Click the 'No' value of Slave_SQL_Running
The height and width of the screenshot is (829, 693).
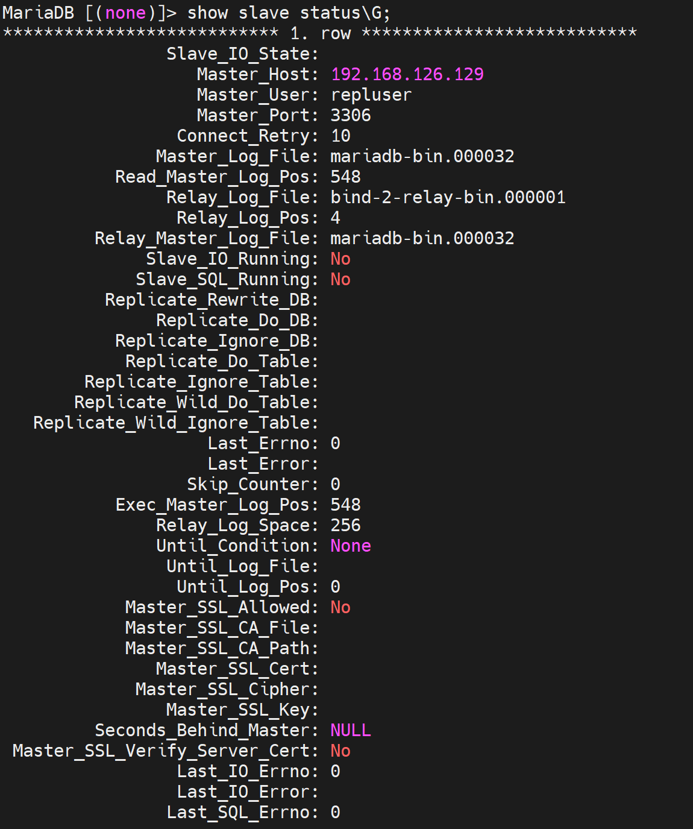[x=340, y=279]
